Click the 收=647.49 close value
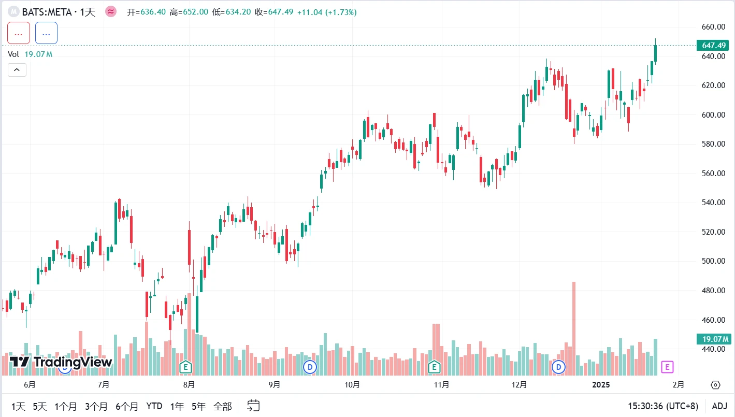This screenshot has width=735, height=417. pos(274,12)
